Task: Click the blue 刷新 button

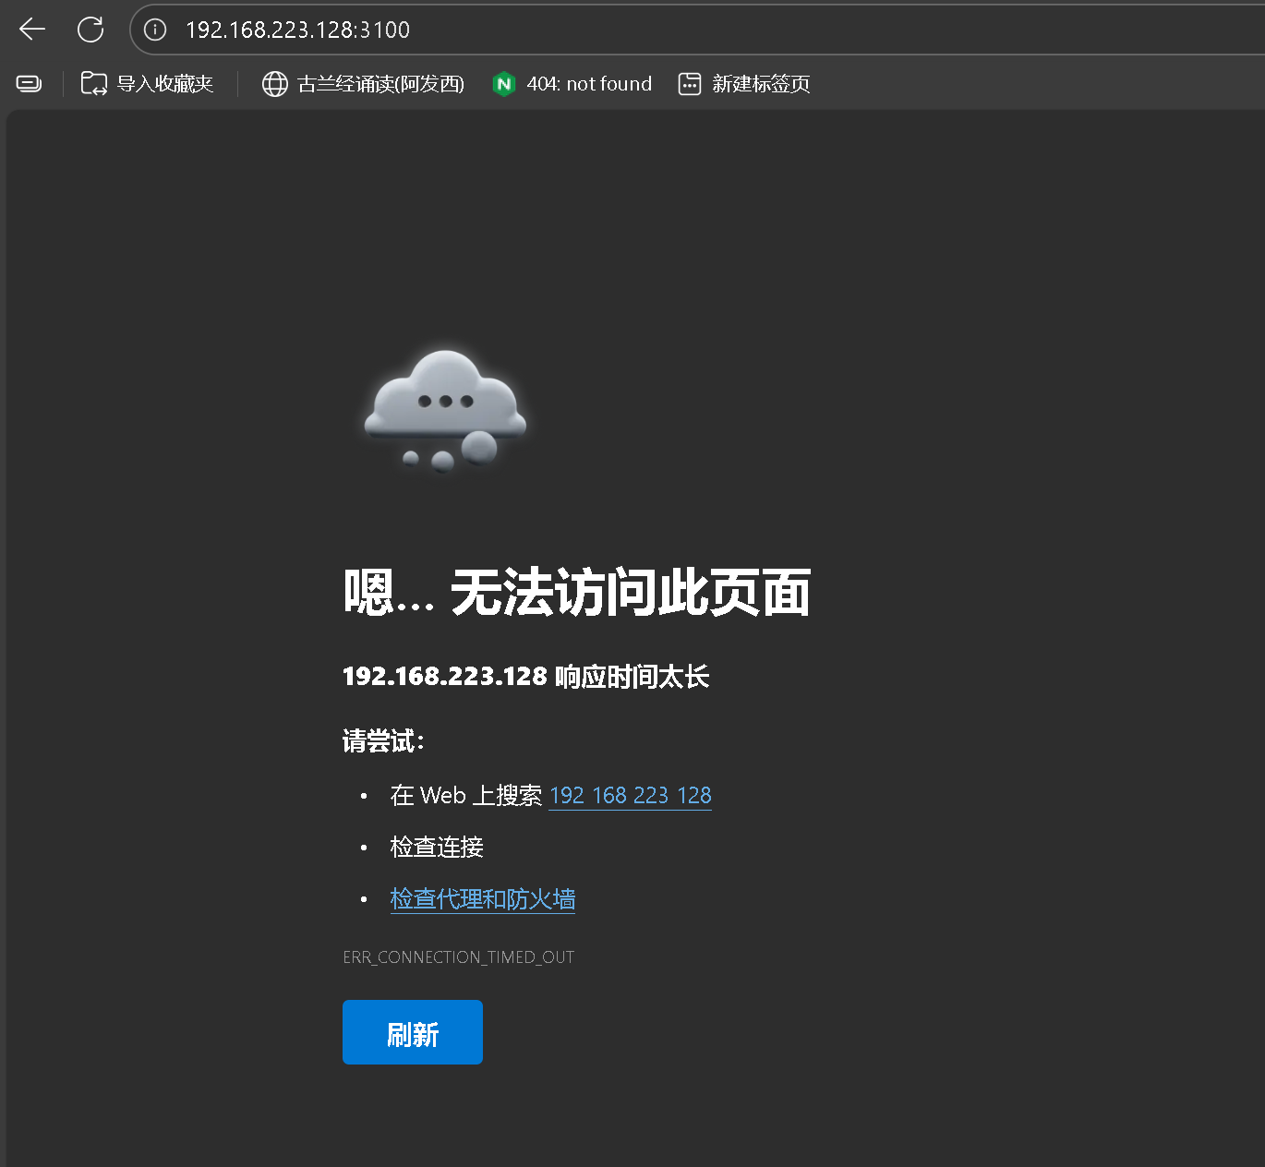Action: [x=413, y=1032]
